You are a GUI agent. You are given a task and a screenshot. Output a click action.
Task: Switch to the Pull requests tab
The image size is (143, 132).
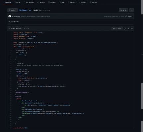(29, 2)
